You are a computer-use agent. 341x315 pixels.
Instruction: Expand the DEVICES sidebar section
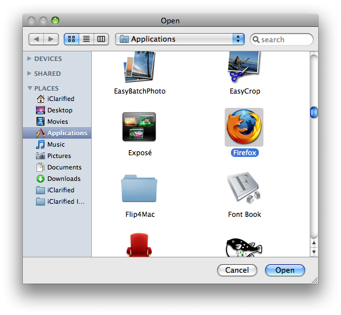[x=29, y=59]
